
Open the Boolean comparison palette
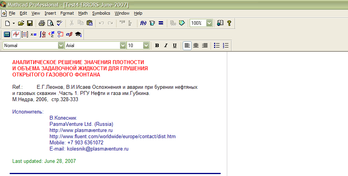(51, 34)
